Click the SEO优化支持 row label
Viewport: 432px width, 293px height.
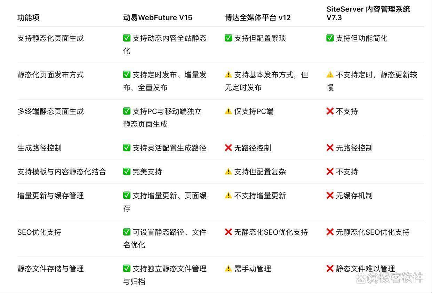pyautogui.click(x=39, y=232)
